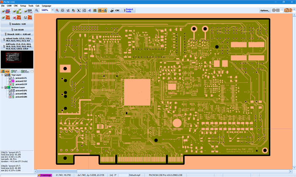Toggle the pcicard.GBL checkbox
Image resolution: width=296 pixels, height=177 pixels.
click(x=10, y=94)
